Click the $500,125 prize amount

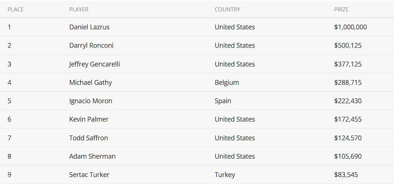(x=348, y=46)
